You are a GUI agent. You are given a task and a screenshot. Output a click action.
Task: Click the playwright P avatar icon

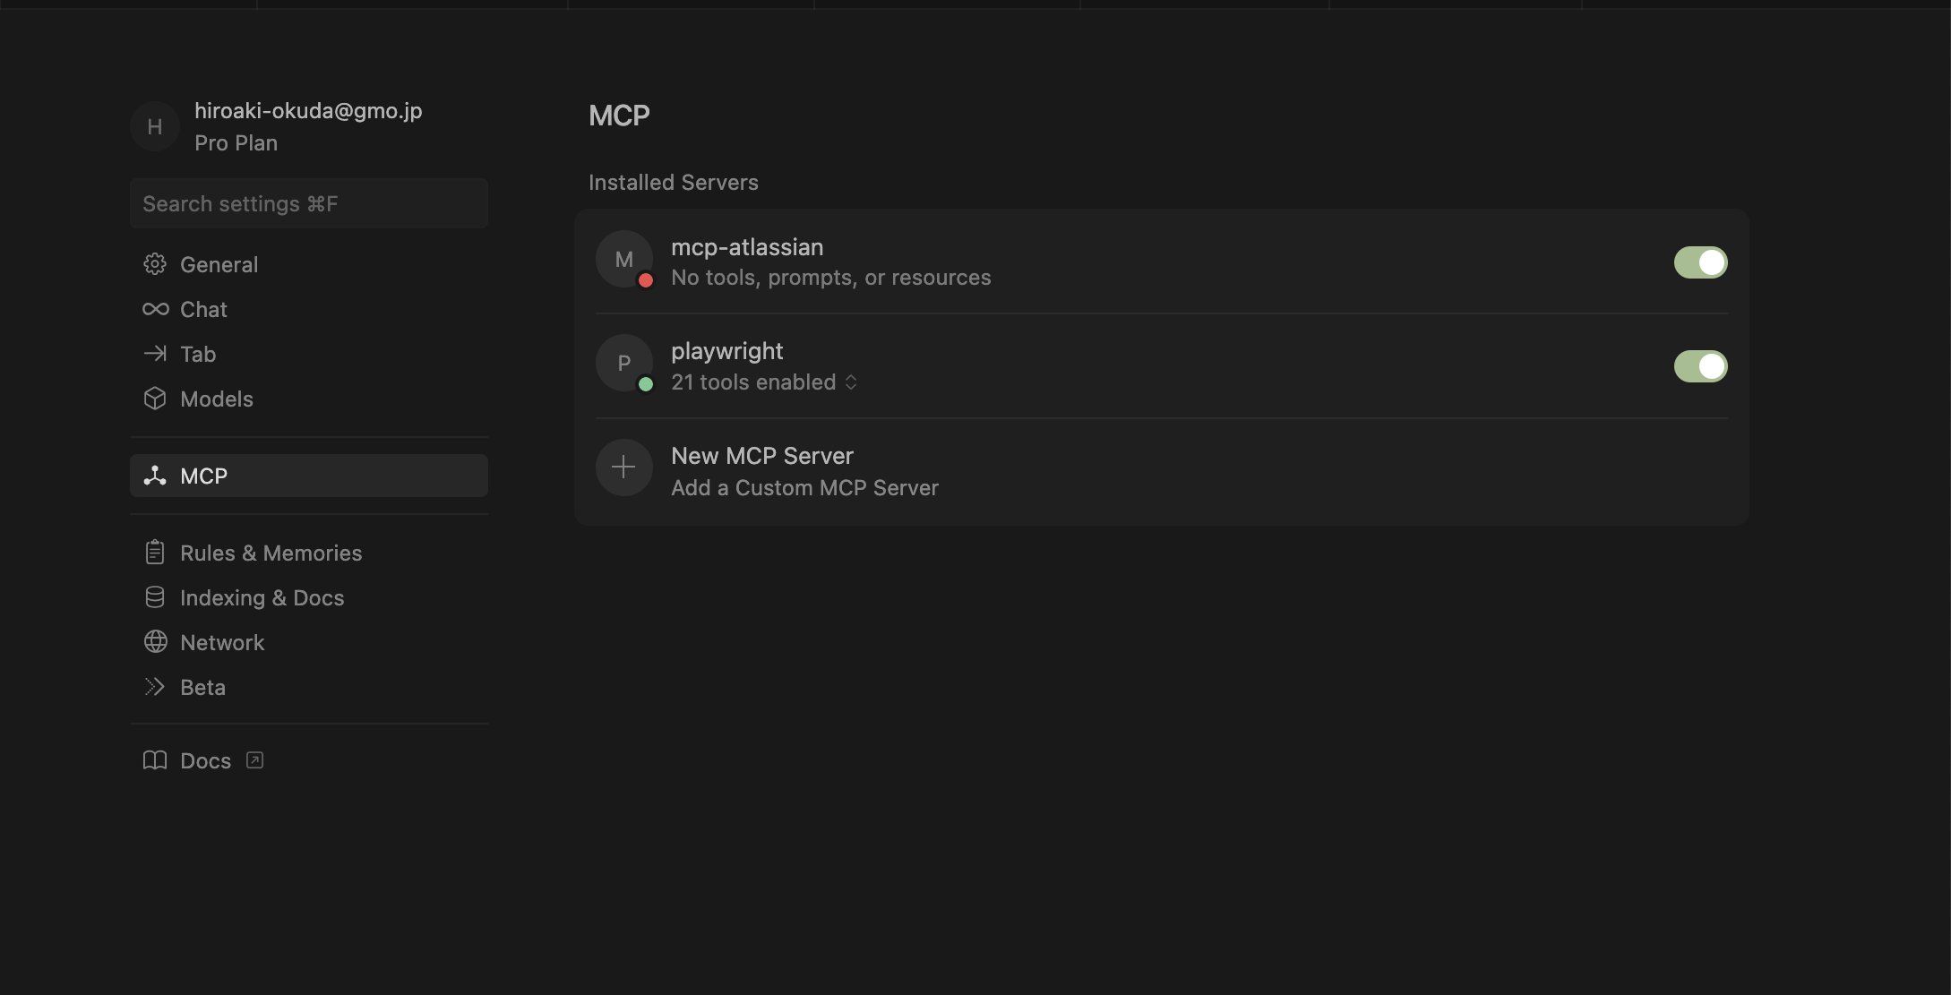[x=623, y=364]
